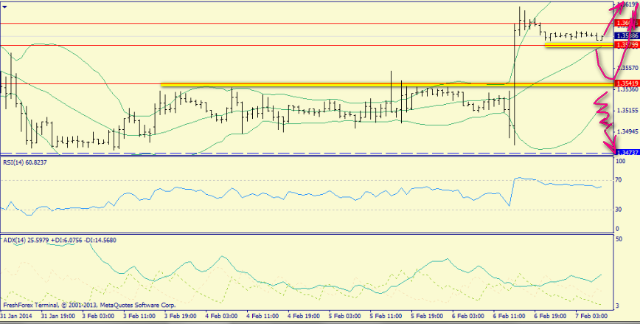Click the 5 Feb 19:00 time label
Viewport: 640px width, 324px height.
(x=428, y=316)
